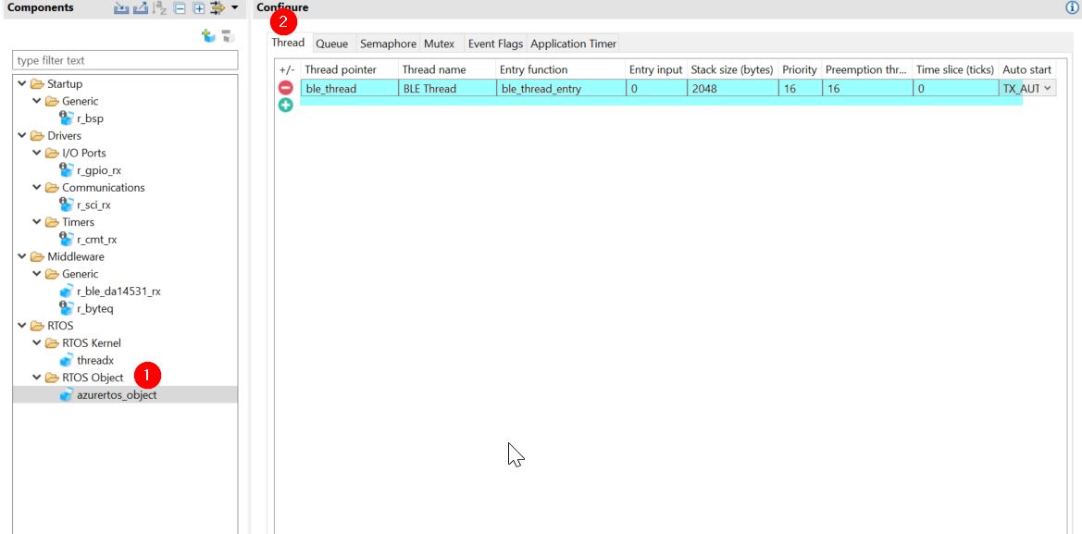Click the alphabetical sort (a-z) icon
Screen dimensions: 1082x534
click(160, 8)
